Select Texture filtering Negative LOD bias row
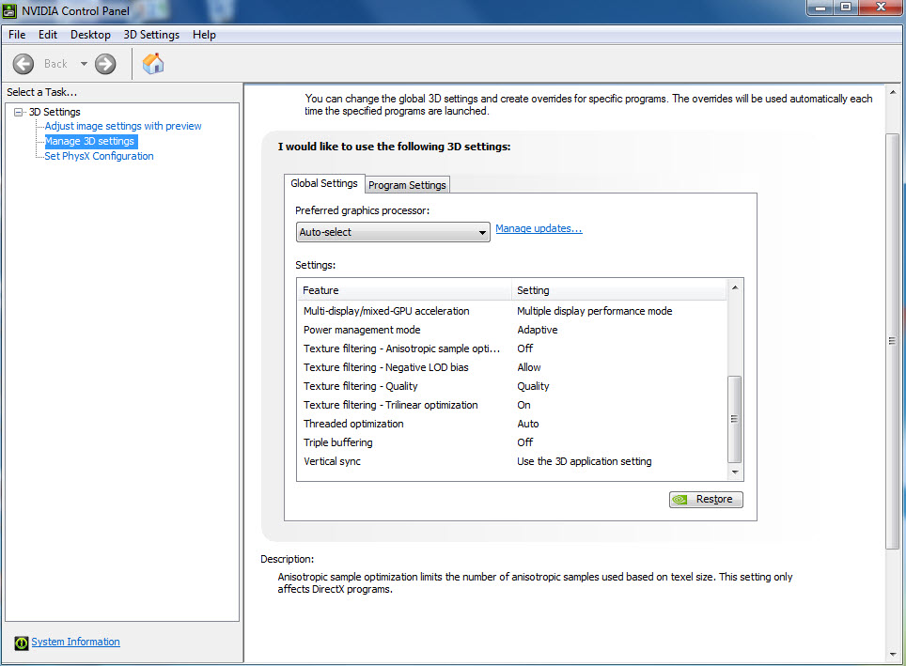 tap(512, 367)
